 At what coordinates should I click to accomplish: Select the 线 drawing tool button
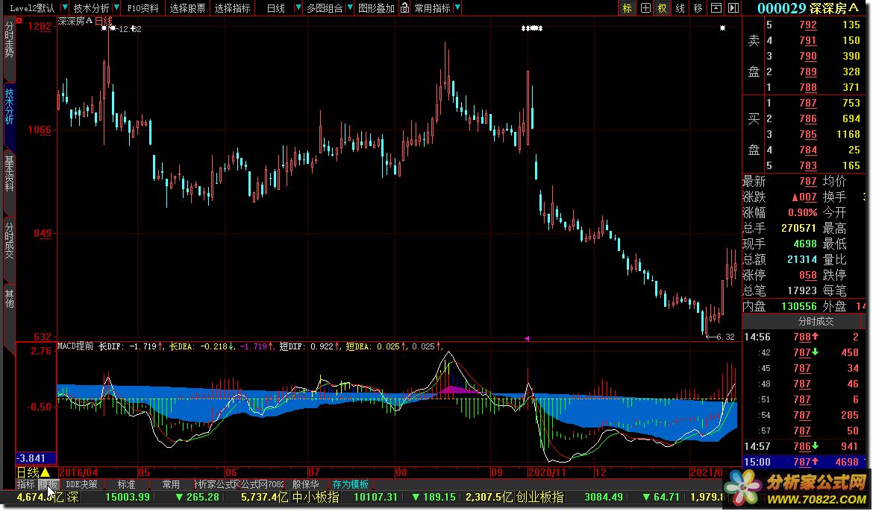pyautogui.click(x=680, y=7)
